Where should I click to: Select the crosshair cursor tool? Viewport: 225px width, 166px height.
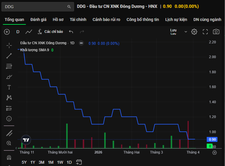(x=9, y=45)
